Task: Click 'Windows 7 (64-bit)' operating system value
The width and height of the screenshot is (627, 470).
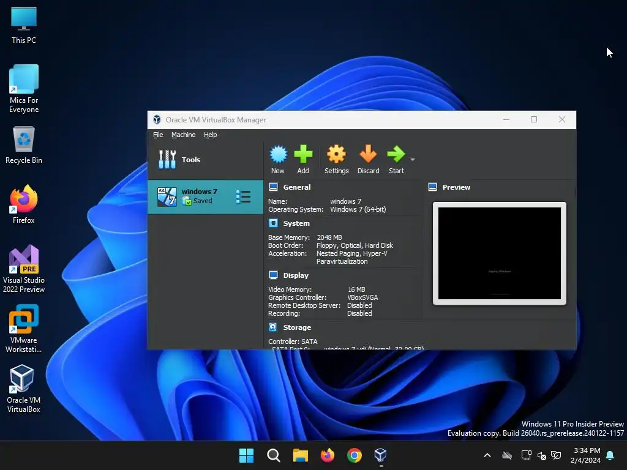Action: [x=358, y=209]
